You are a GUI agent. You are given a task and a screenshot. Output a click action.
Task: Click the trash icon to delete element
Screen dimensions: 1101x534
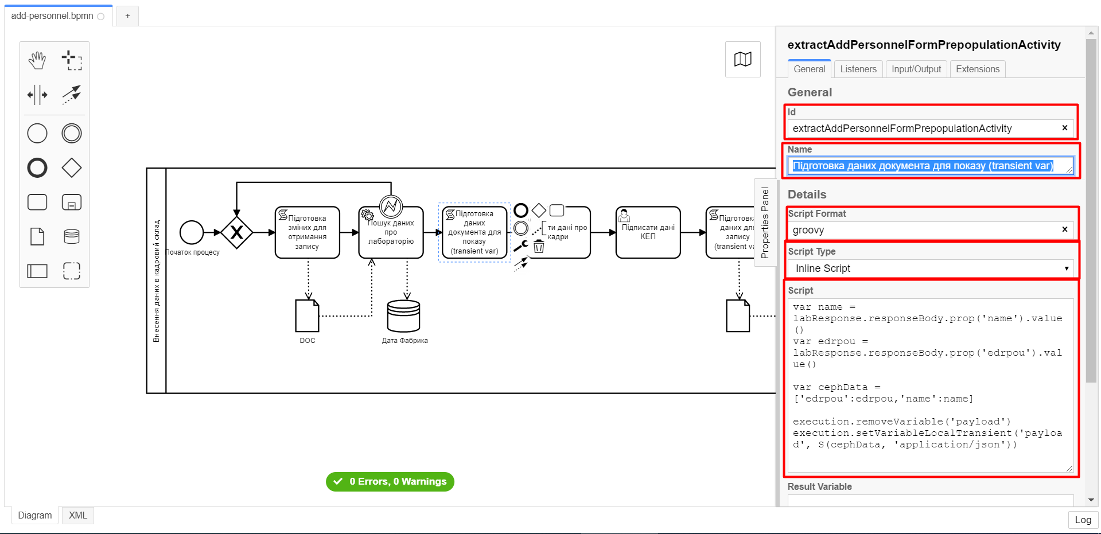click(x=539, y=247)
